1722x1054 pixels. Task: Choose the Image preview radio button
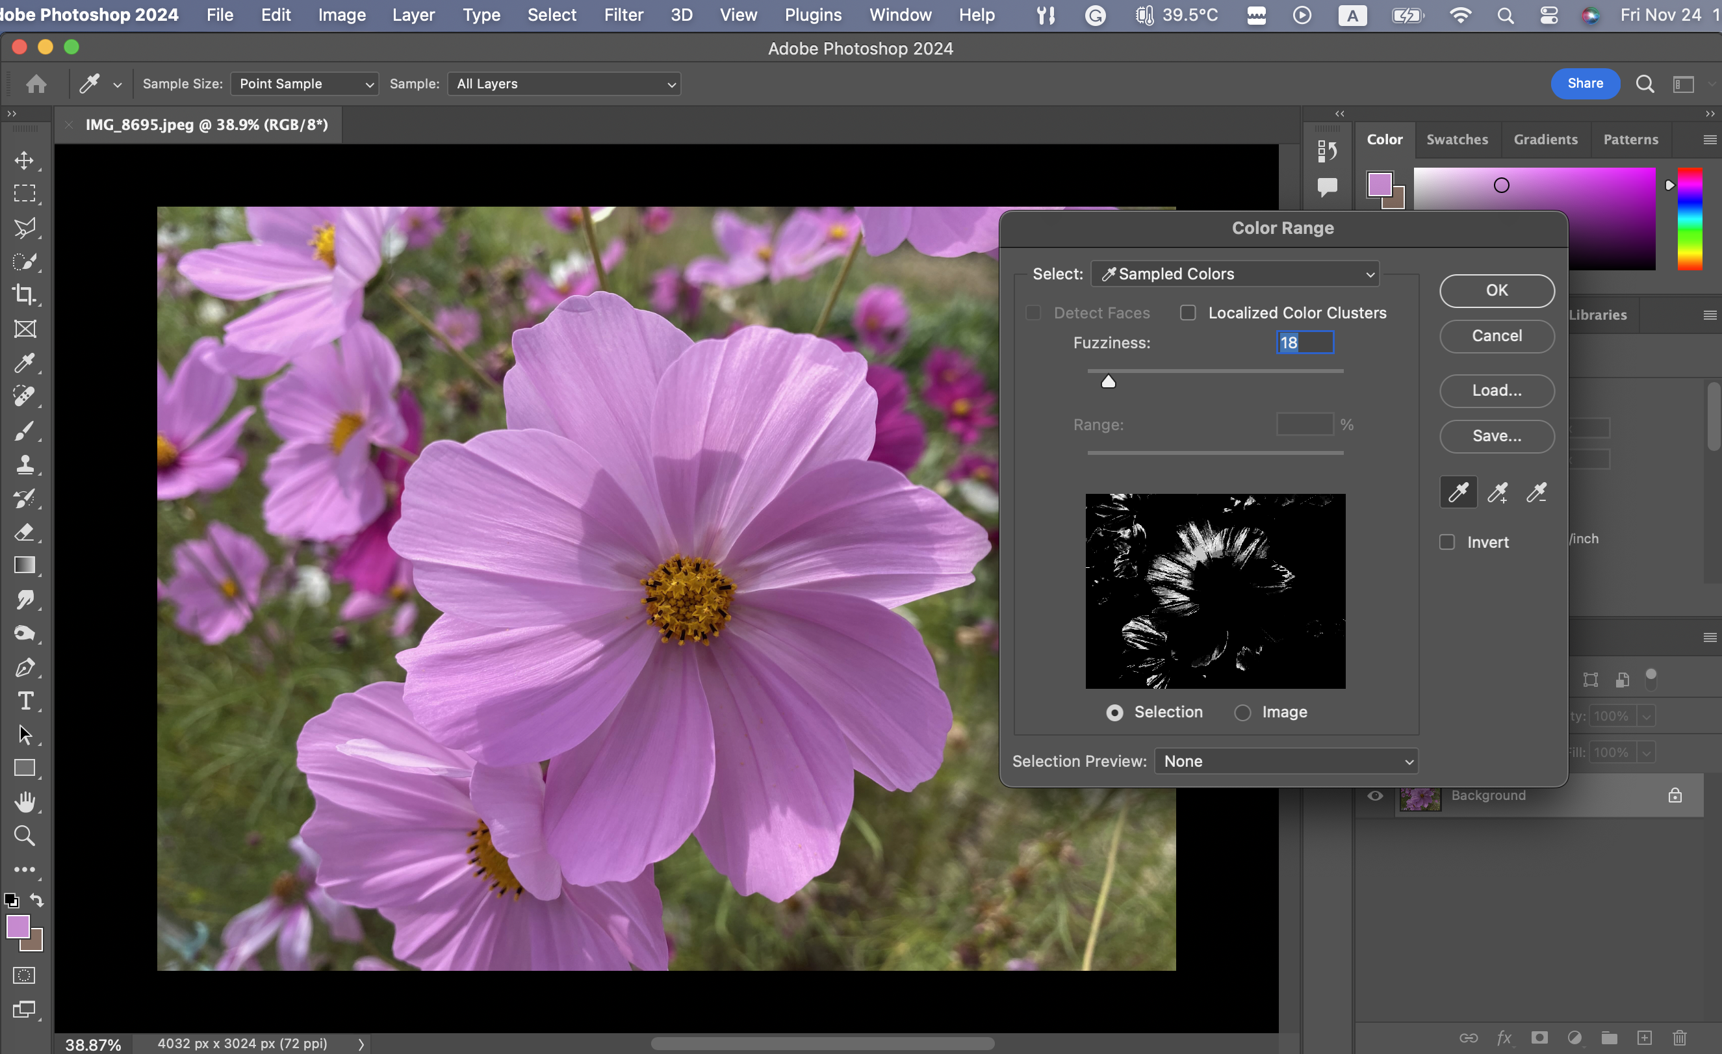(x=1242, y=712)
